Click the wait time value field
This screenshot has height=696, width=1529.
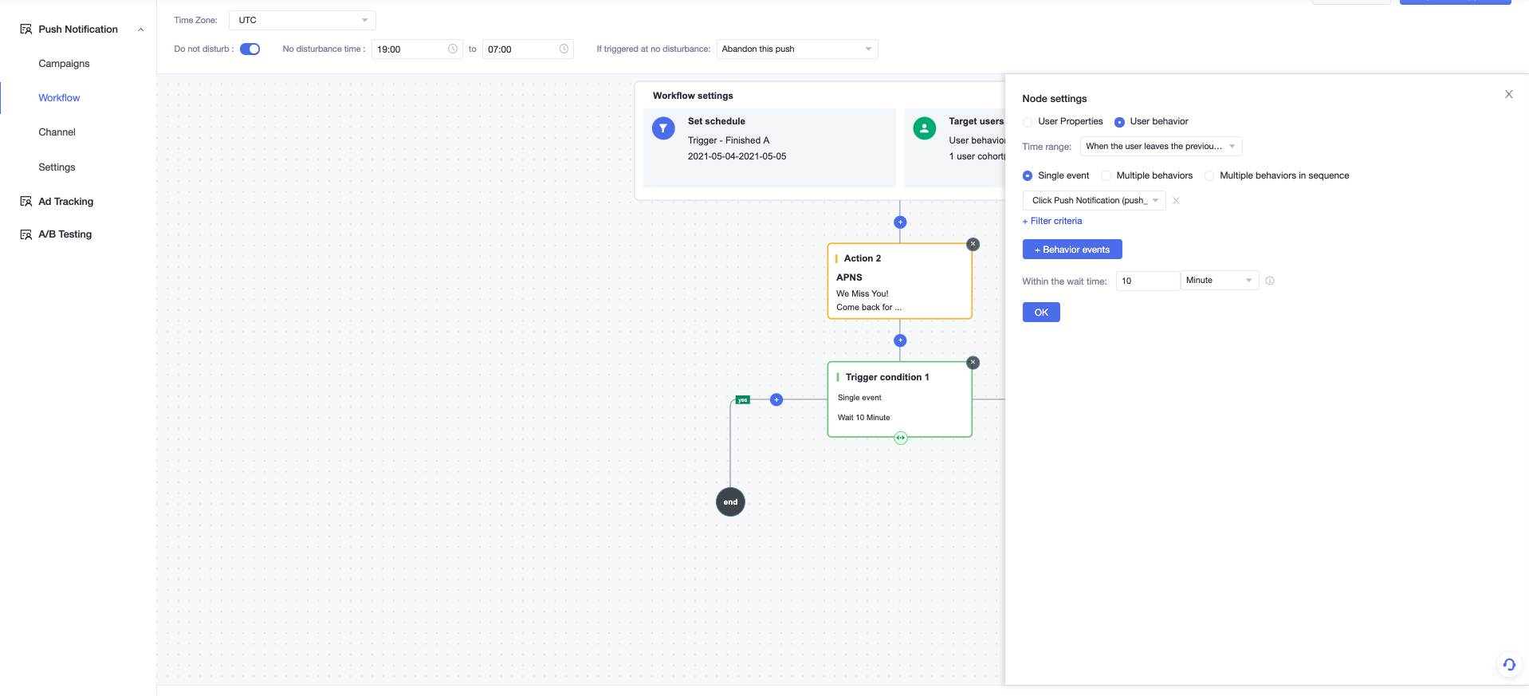tap(1148, 281)
